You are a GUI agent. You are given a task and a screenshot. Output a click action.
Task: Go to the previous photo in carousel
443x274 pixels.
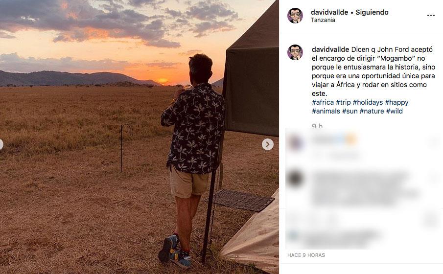(x=1, y=144)
